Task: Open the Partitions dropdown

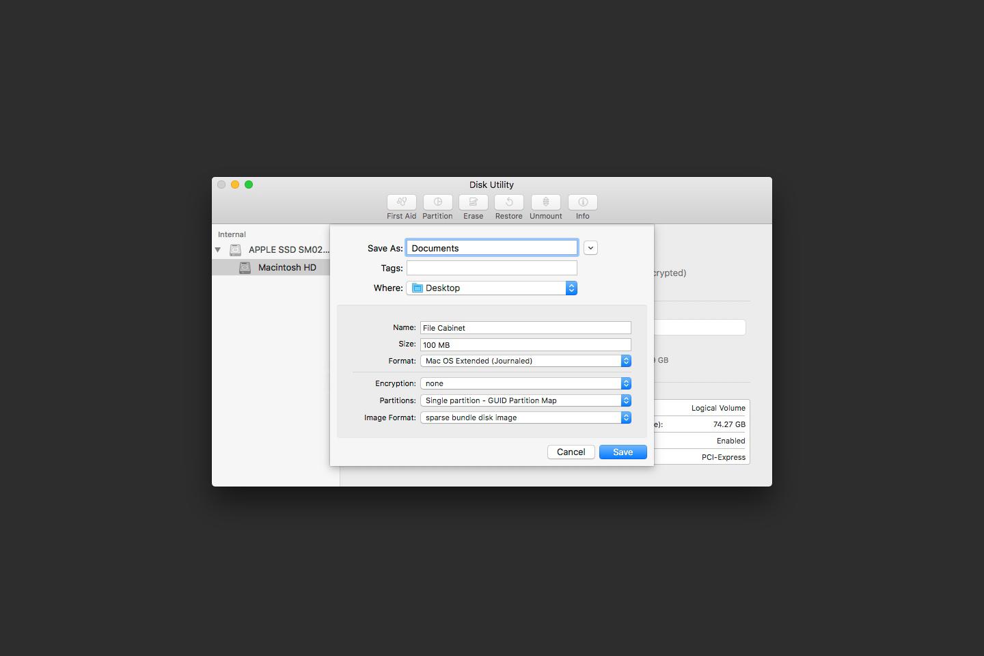Action: pyautogui.click(x=625, y=400)
